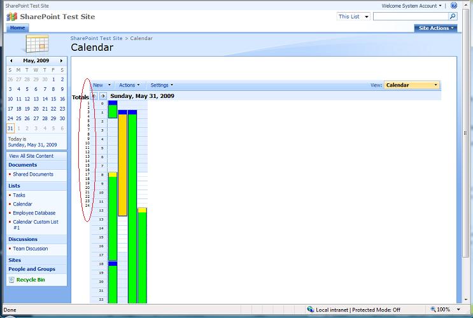Go to previous month in mini calendar
This screenshot has width=473, height=318.
pos(11,61)
